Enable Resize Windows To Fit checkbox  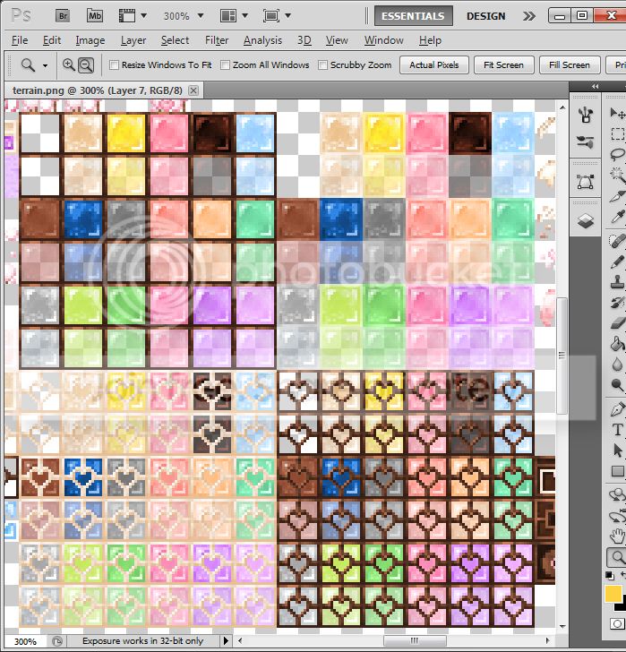click(x=114, y=65)
